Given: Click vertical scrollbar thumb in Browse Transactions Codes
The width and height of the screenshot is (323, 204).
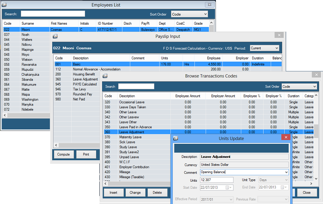Looking at the screenshot, I should tap(316, 131).
